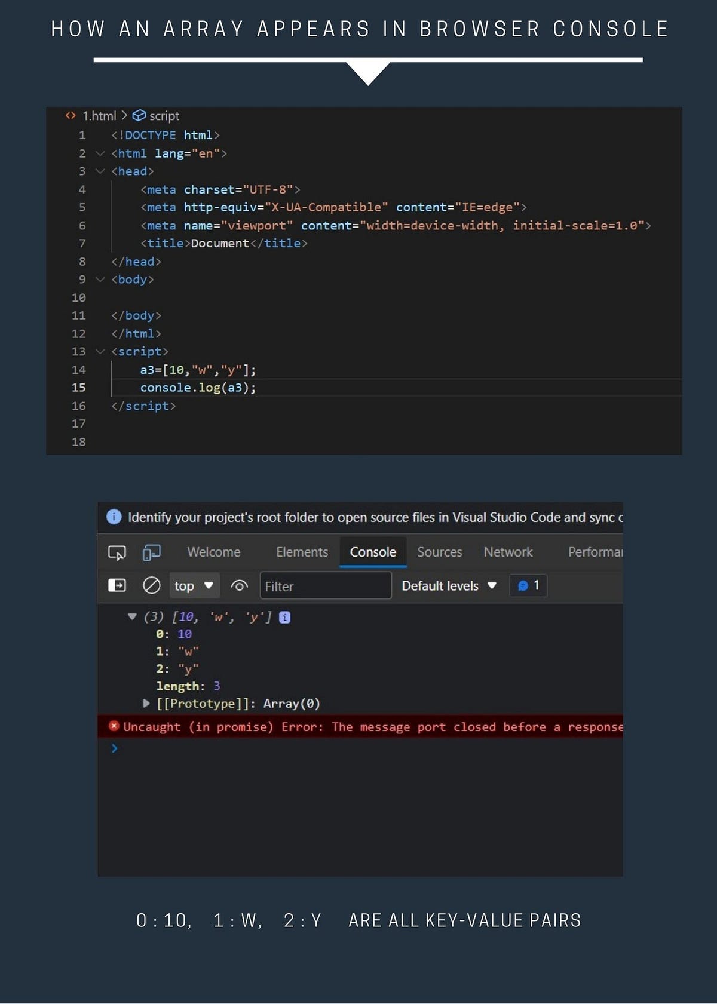Toggle device emulation icon
Screen dimensions: 717x1004
point(151,553)
